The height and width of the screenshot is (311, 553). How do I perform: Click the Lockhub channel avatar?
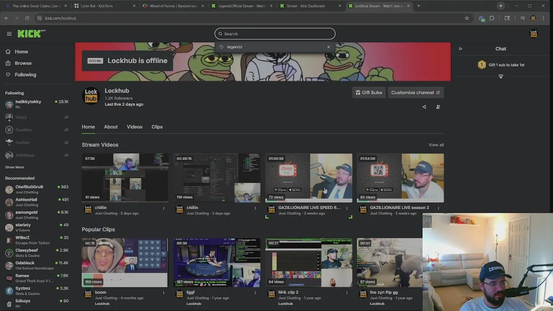click(91, 96)
